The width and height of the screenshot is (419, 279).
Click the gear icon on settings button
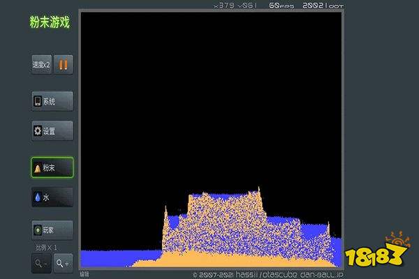point(38,130)
